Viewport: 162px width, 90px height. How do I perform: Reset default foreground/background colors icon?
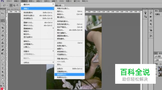pos(1,86)
